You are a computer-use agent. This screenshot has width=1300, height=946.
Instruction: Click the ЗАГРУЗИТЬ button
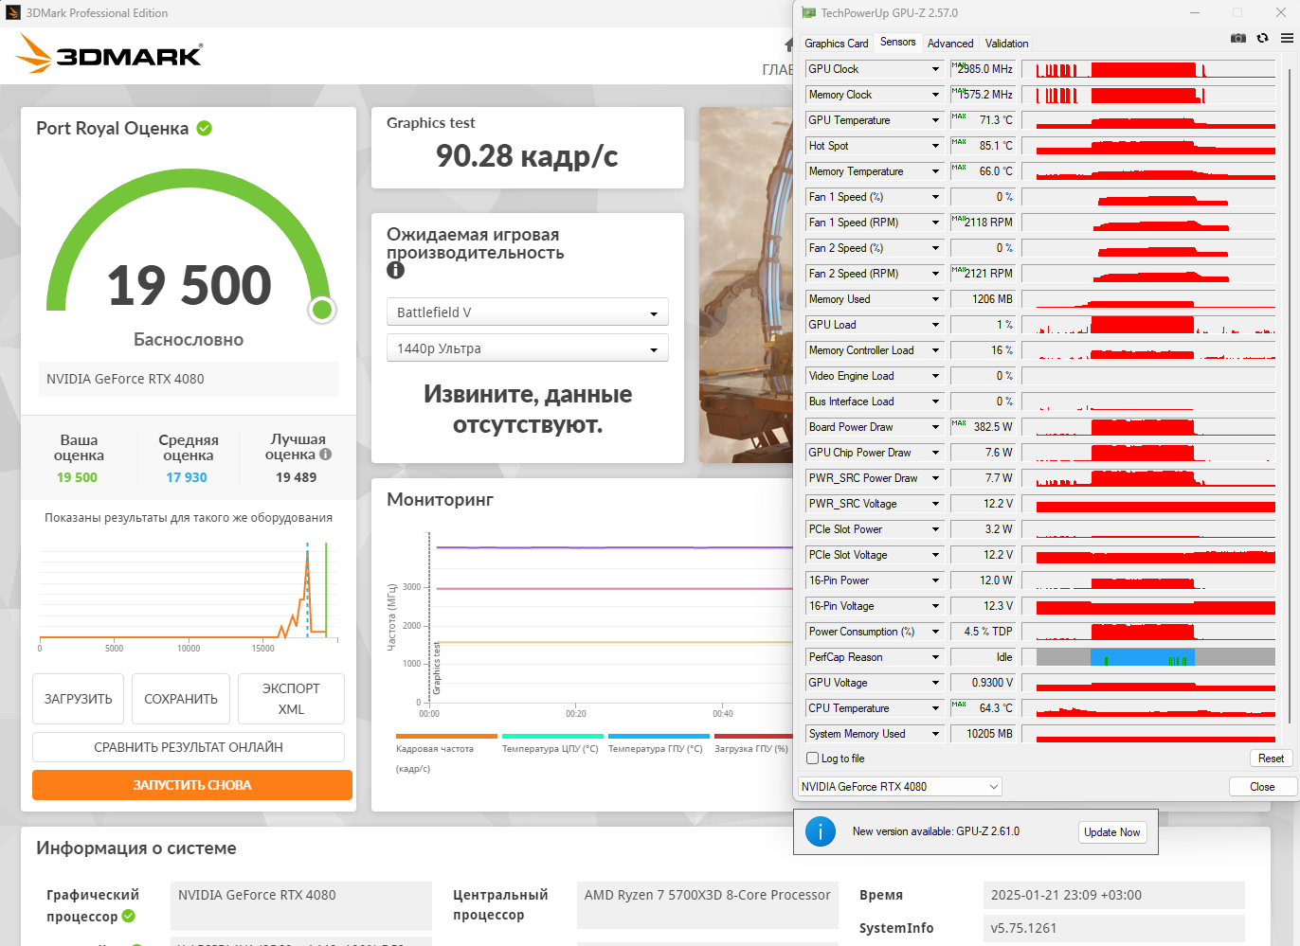pos(79,699)
